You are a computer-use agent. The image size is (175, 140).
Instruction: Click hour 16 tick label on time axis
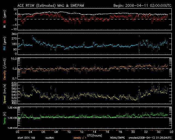coord(107,131)
